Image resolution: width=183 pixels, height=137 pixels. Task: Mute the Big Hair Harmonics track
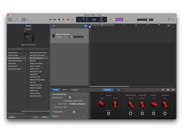coord(57,37)
